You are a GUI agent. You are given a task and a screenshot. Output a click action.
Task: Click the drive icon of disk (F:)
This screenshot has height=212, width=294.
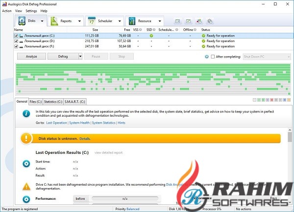point(21,46)
